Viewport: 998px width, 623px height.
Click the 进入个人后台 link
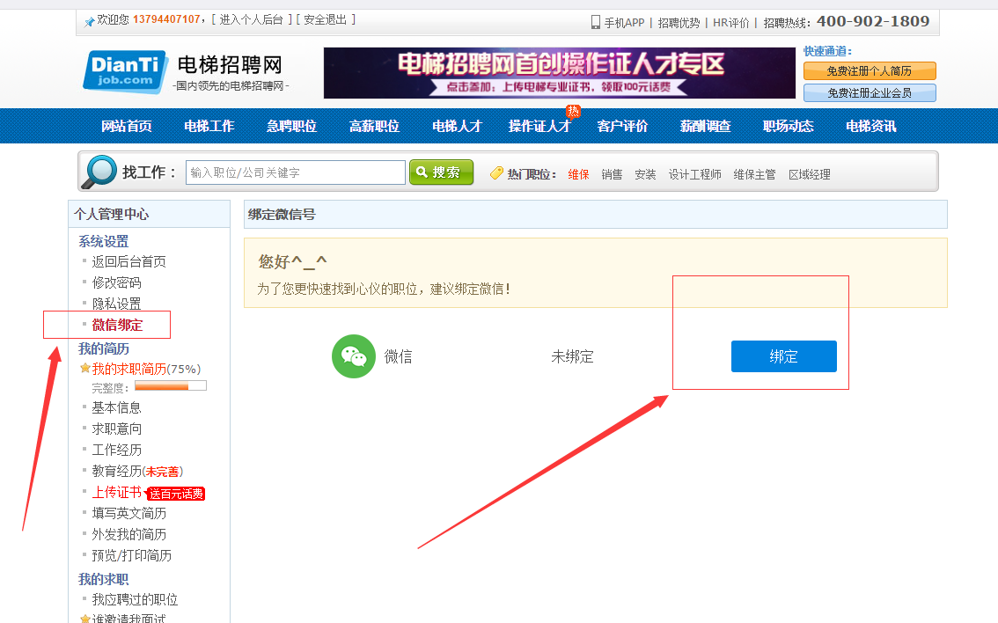point(251,19)
